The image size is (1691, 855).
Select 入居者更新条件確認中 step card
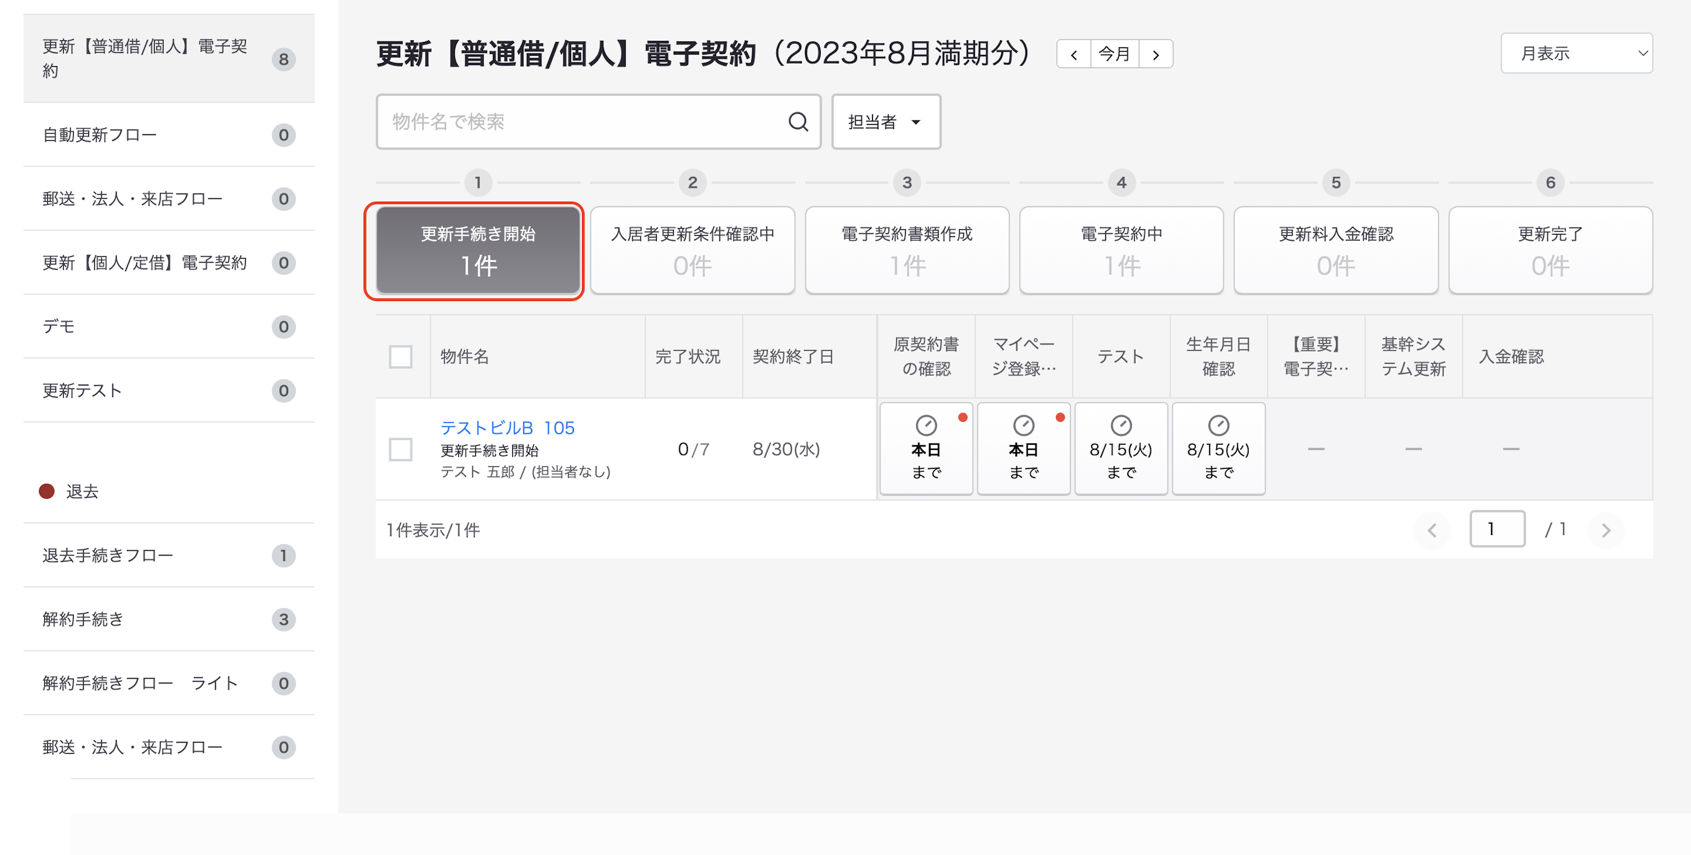(693, 251)
